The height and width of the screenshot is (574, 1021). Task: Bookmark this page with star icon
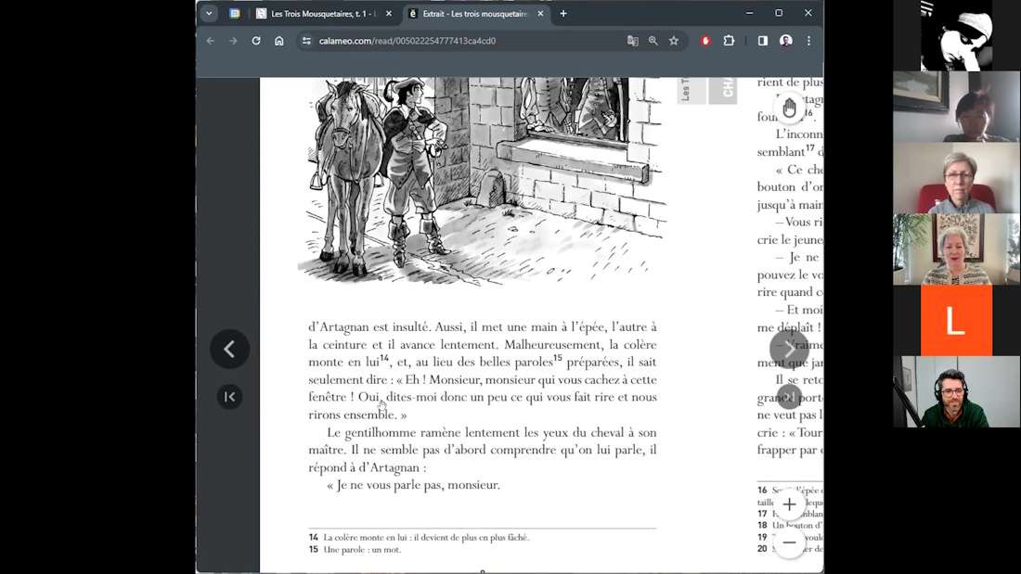[x=673, y=41]
